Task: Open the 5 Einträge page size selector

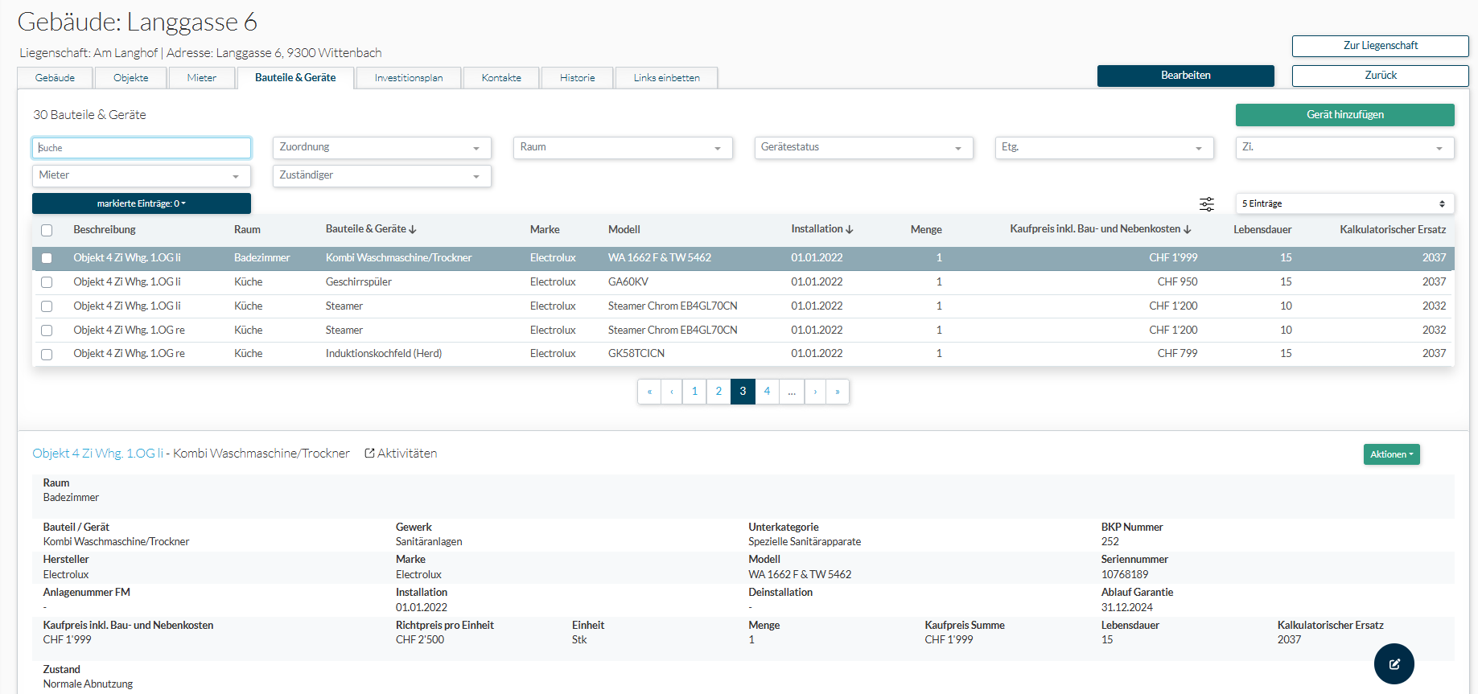Action: [1344, 204]
